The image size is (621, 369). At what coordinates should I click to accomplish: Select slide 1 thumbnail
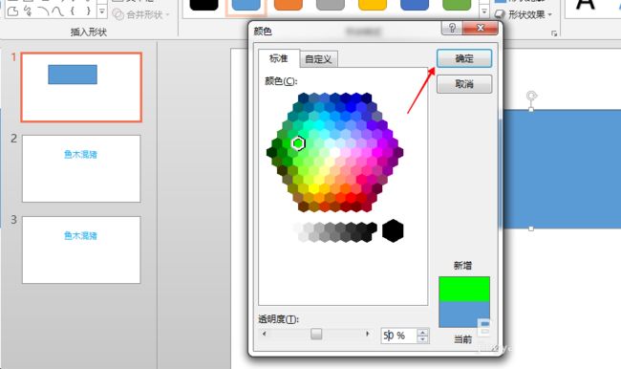[x=81, y=87]
